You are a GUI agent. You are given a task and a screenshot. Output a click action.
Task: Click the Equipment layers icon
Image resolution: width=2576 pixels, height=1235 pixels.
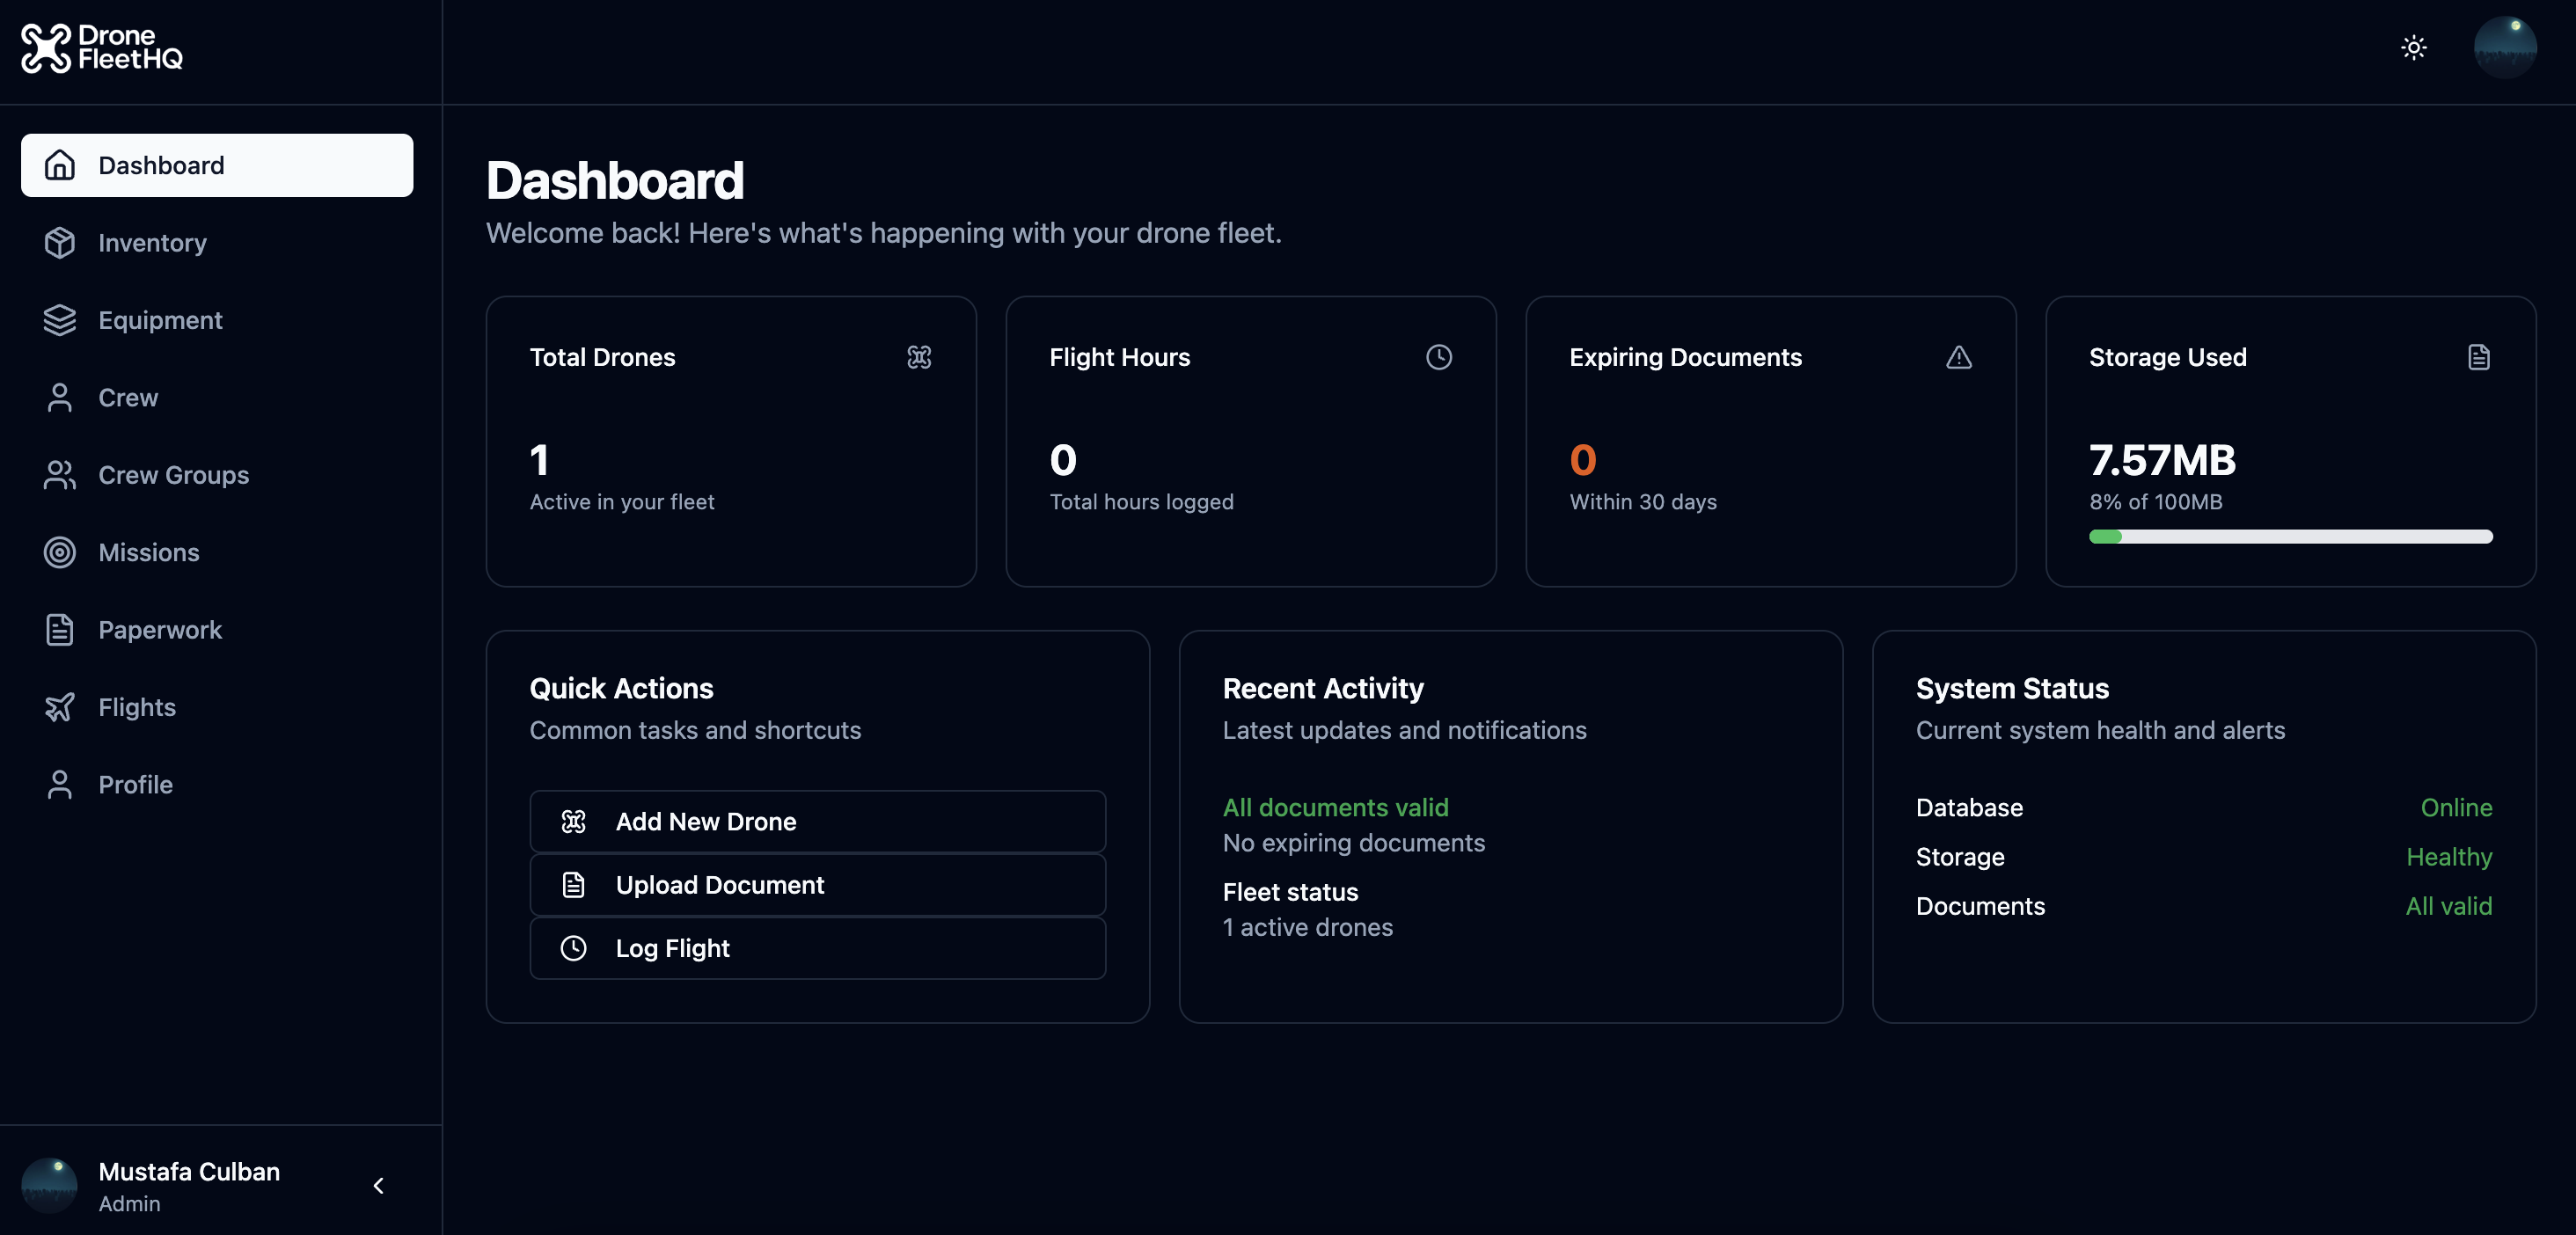tap(60, 320)
